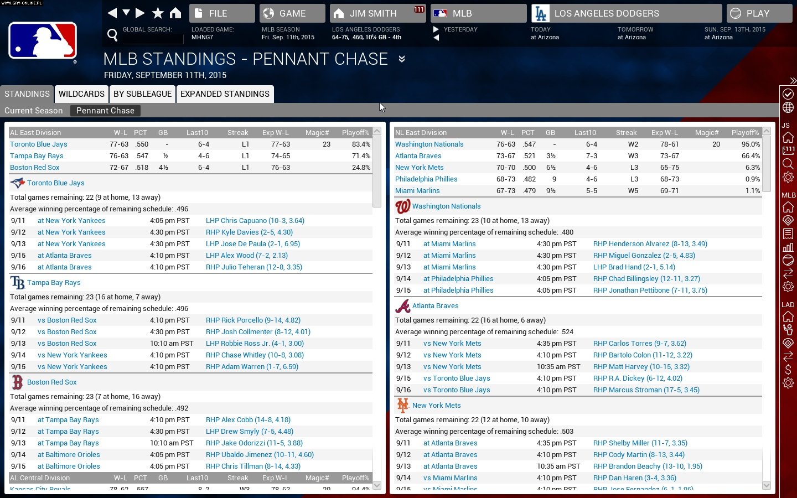This screenshot has height=498, width=797.
Task: Switch view to Current Season
Action: point(34,111)
